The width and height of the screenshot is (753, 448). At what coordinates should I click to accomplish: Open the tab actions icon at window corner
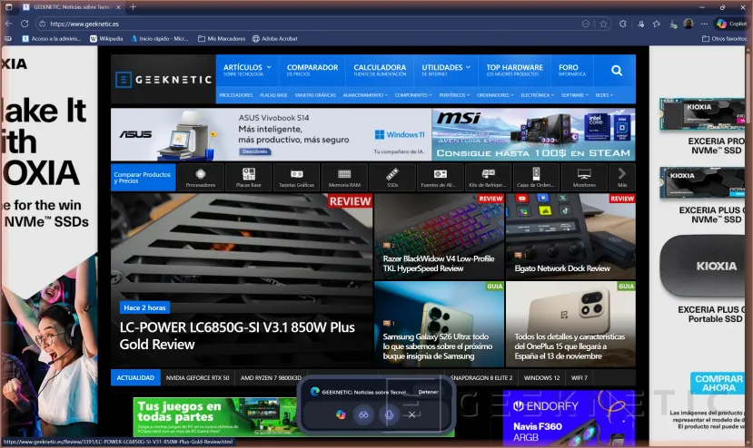point(8,6)
